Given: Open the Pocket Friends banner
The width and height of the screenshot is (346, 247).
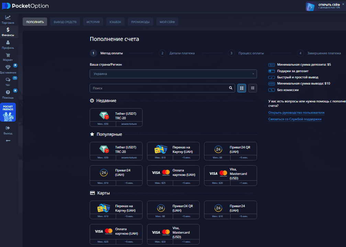Looking at the screenshot, I should click(x=8, y=112).
